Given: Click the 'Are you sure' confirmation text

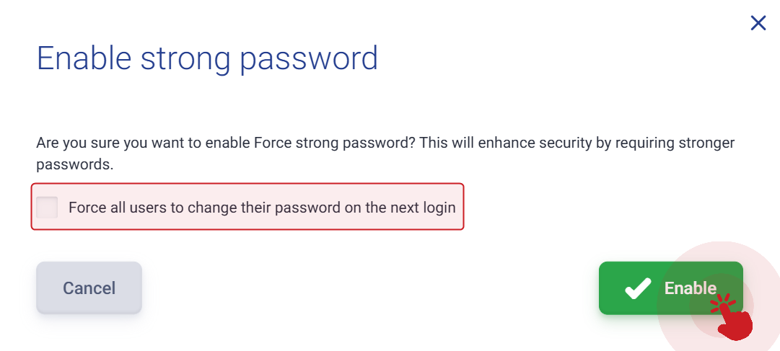Looking at the screenshot, I should click(x=385, y=154).
